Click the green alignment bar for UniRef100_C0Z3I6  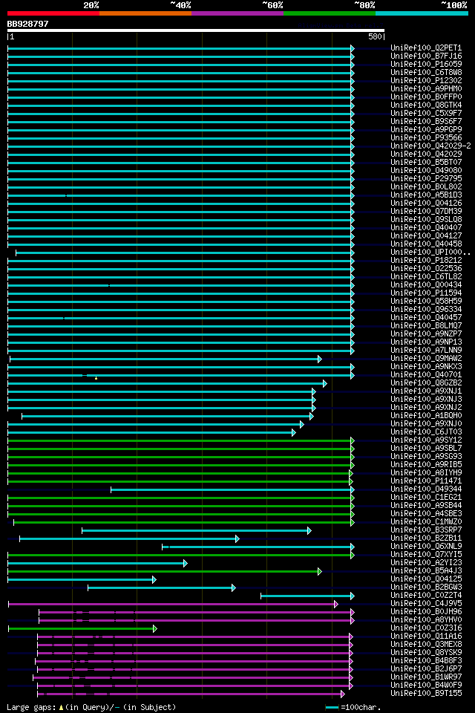[82, 629]
